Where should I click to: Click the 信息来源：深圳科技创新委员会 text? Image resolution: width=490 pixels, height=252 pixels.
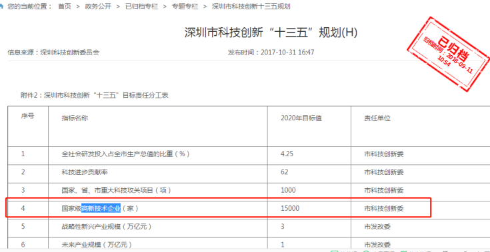[53, 53]
